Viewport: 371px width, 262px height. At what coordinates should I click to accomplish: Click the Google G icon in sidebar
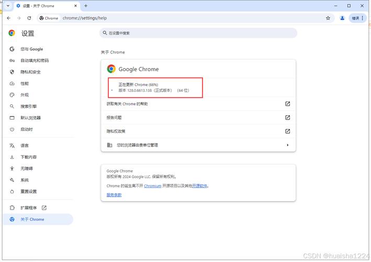tap(12, 49)
